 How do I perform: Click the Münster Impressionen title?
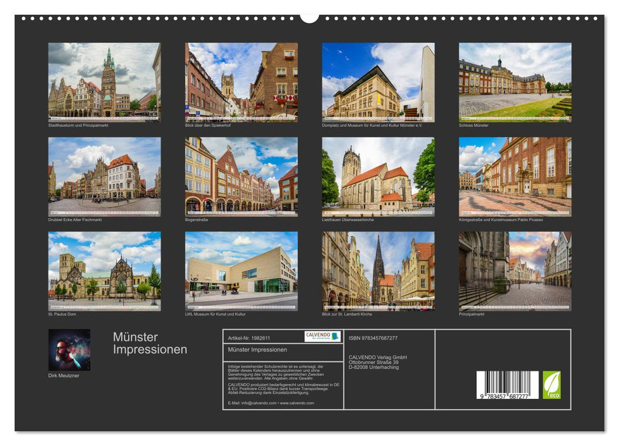148,342
